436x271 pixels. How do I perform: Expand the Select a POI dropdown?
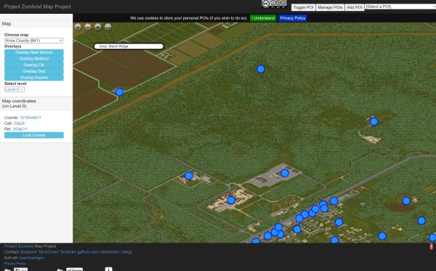400,7
